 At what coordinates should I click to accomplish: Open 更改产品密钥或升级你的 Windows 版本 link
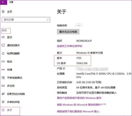point(79,98)
